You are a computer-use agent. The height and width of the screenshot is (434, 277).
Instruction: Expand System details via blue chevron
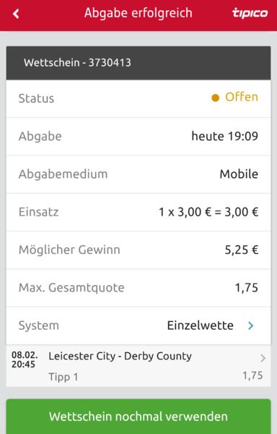click(x=250, y=325)
